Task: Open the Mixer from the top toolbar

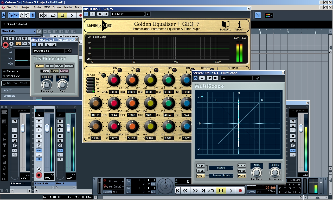Action: pos(33,15)
